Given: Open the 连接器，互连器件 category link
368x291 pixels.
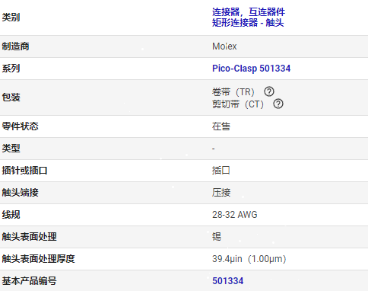Looking at the screenshot, I should click(249, 12).
